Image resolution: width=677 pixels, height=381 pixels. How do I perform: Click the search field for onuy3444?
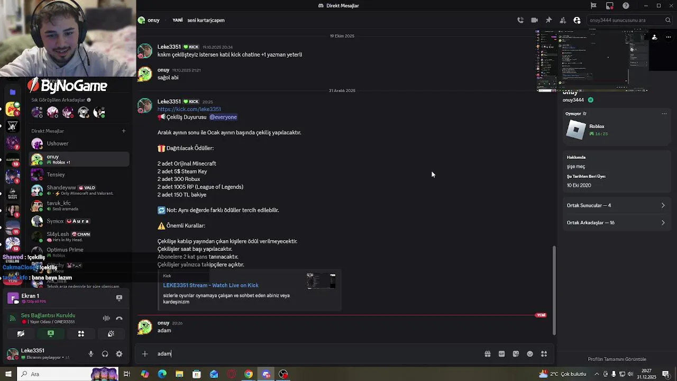[629, 20]
